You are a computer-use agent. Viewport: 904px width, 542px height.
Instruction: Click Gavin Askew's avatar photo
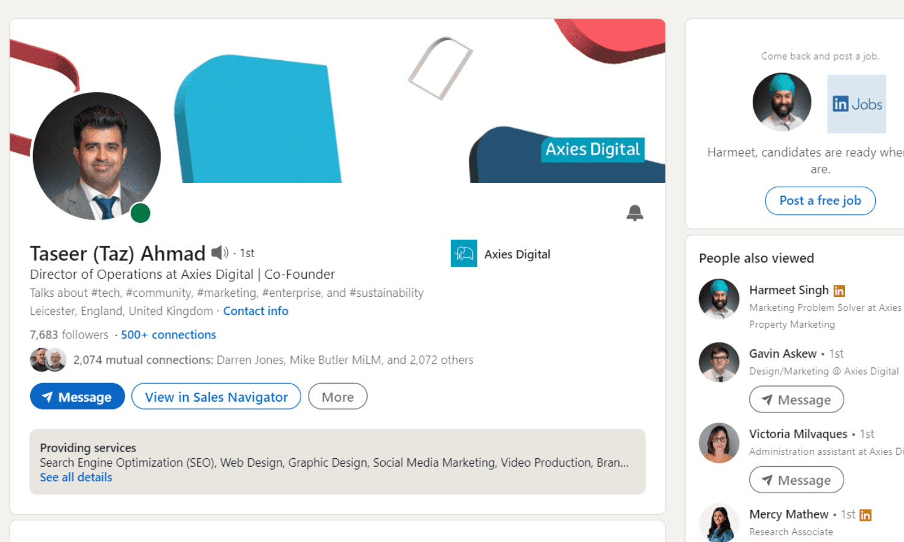coord(719,362)
